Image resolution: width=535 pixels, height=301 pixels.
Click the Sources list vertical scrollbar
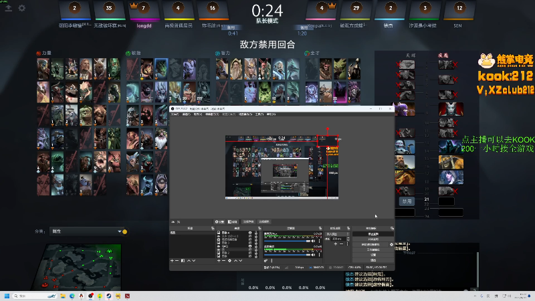coord(260,239)
